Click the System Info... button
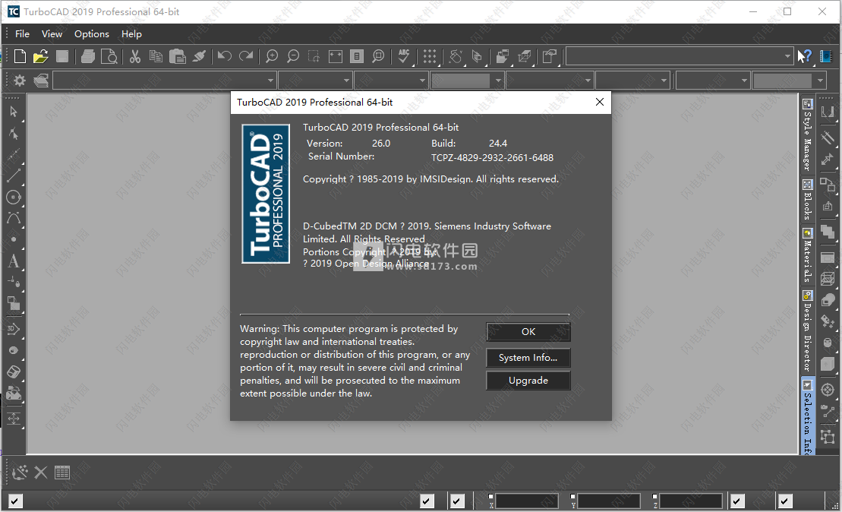842x512 pixels. click(x=528, y=358)
